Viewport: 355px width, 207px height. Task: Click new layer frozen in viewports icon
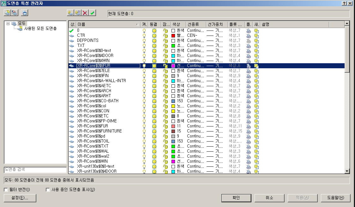(78, 13)
